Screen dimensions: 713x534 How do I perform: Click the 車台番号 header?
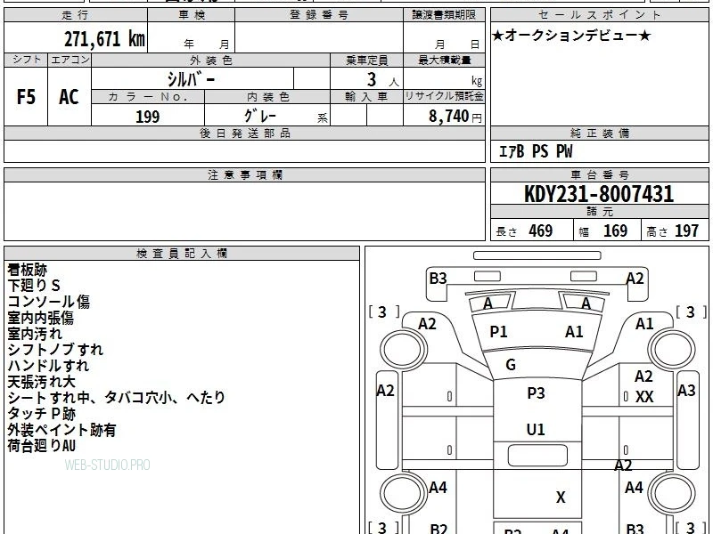(599, 174)
